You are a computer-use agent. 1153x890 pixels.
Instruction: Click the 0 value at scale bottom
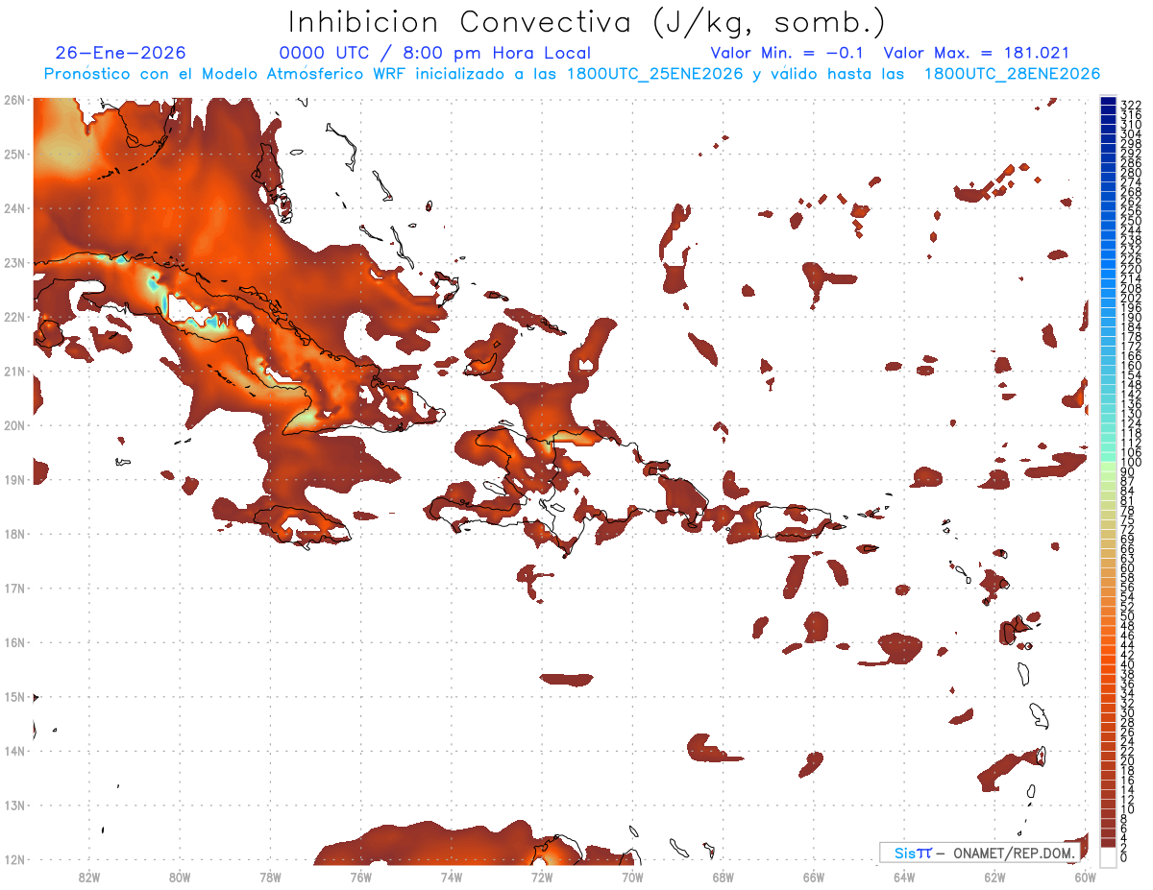tap(1125, 857)
